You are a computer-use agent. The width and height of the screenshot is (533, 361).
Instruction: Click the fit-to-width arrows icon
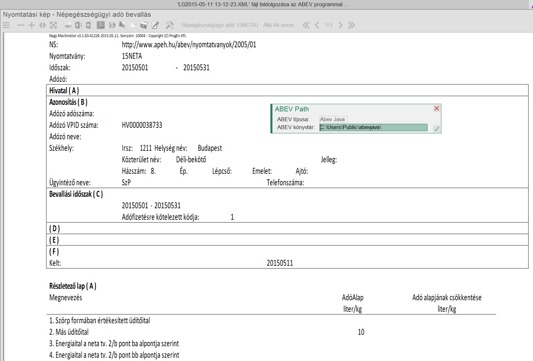tap(42, 25)
